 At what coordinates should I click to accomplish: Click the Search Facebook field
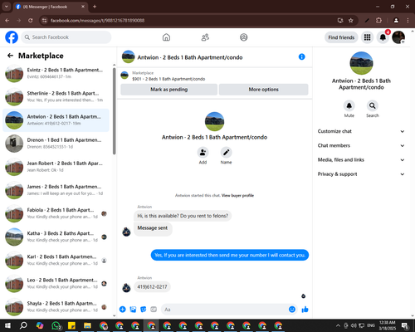click(66, 37)
